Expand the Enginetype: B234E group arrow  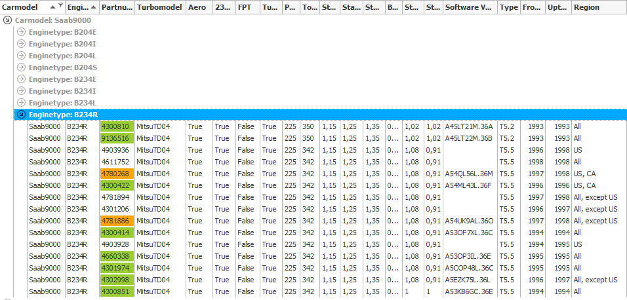tap(21, 79)
